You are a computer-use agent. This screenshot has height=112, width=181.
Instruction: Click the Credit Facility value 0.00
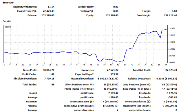[x=116, y=7]
